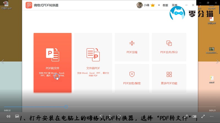The height and width of the screenshot is (123, 220).
Task: Enter fullscreen with the expand arrows
Action: click(203, 116)
